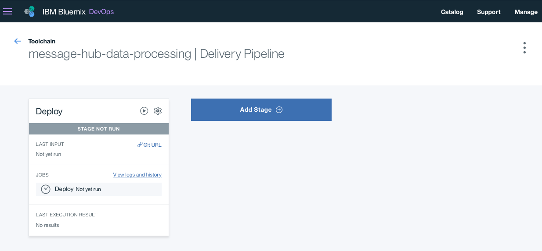Image resolution: width=542 pixels, height=251 pixels.
Task: Click the Deploy stage card title
Action: 49,111
